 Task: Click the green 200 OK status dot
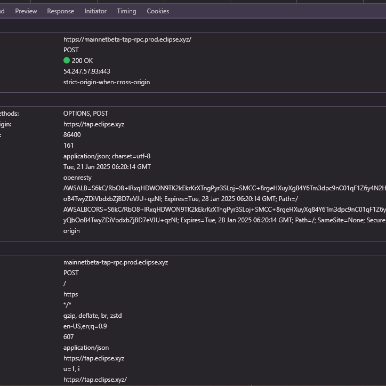click(x=67, y=61)
